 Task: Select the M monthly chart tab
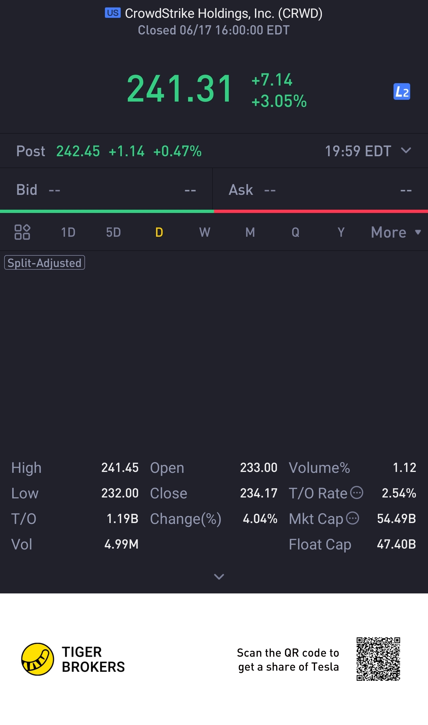(x=250, y=232)
